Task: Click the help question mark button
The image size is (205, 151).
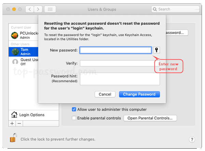Action: pyautogui.click(x=192, y=139)
